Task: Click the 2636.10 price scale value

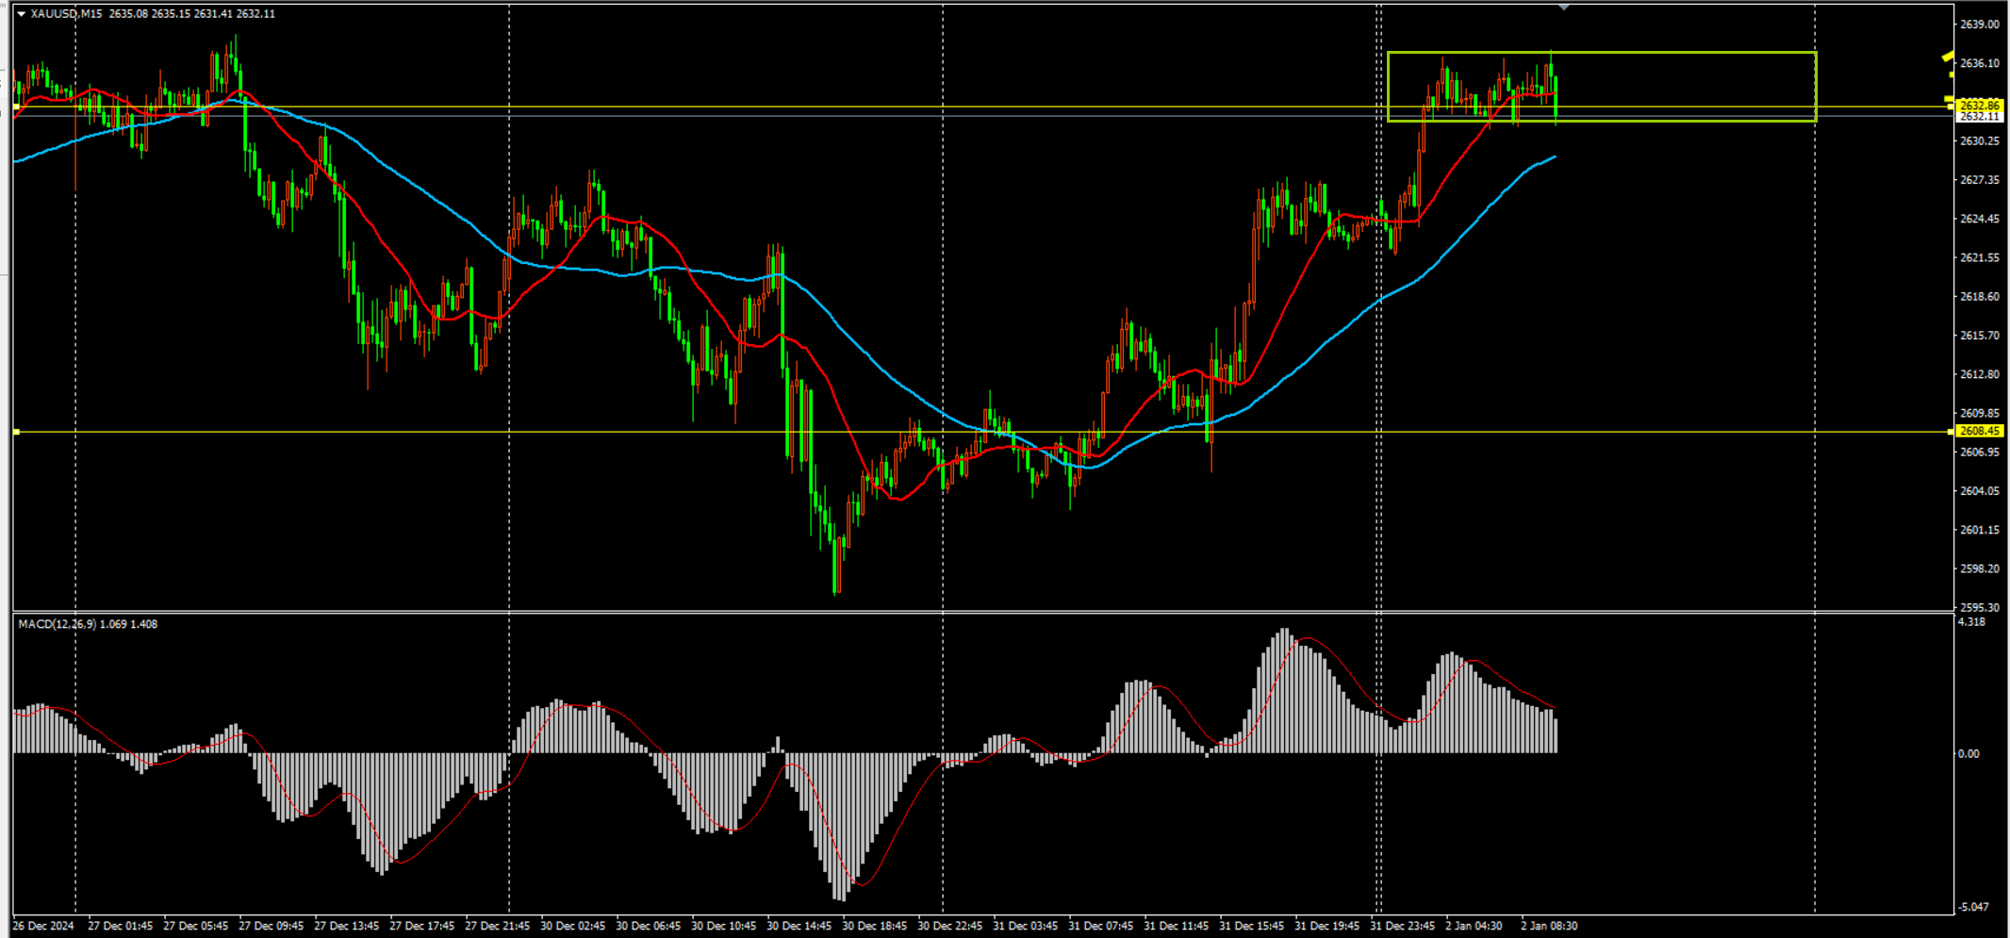Action: [1979, 63]
